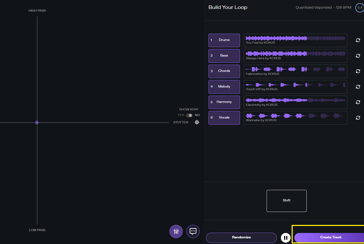Click the LOW PASS axis label
364x244 pixels.
coord(37,230)
